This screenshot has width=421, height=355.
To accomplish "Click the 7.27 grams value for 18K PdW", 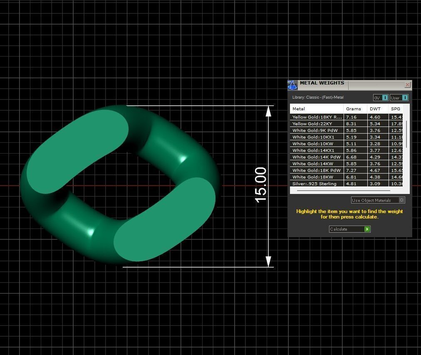I will click(x=351, y=170).
